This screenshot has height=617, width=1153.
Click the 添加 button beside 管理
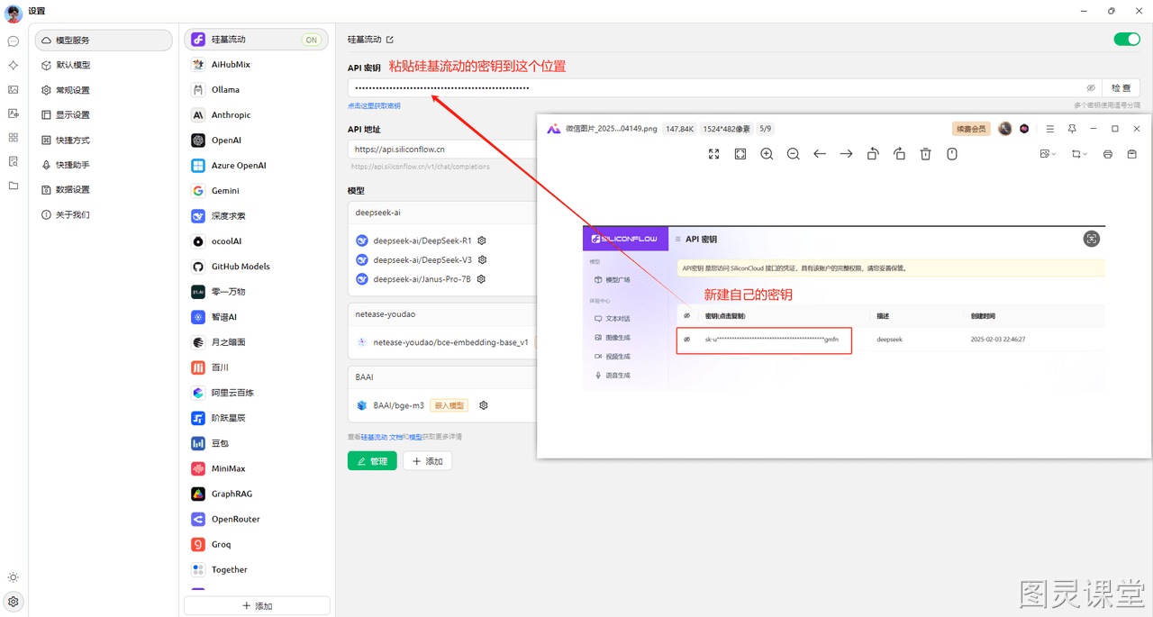click(x=427, y=461)
